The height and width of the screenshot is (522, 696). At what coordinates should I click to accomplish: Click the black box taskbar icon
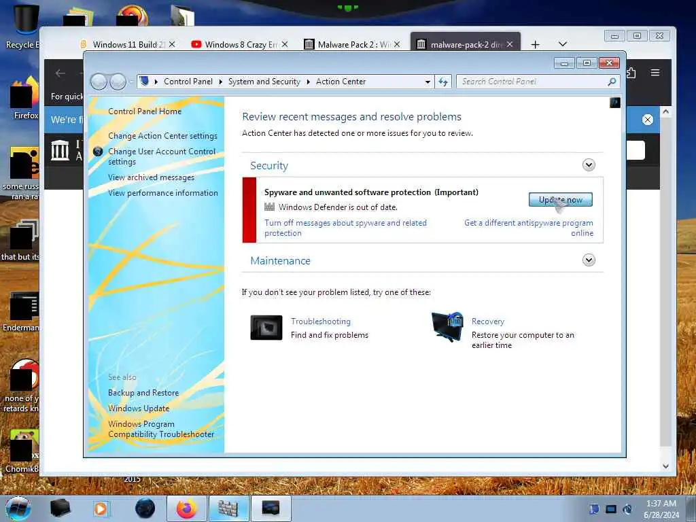60,508
